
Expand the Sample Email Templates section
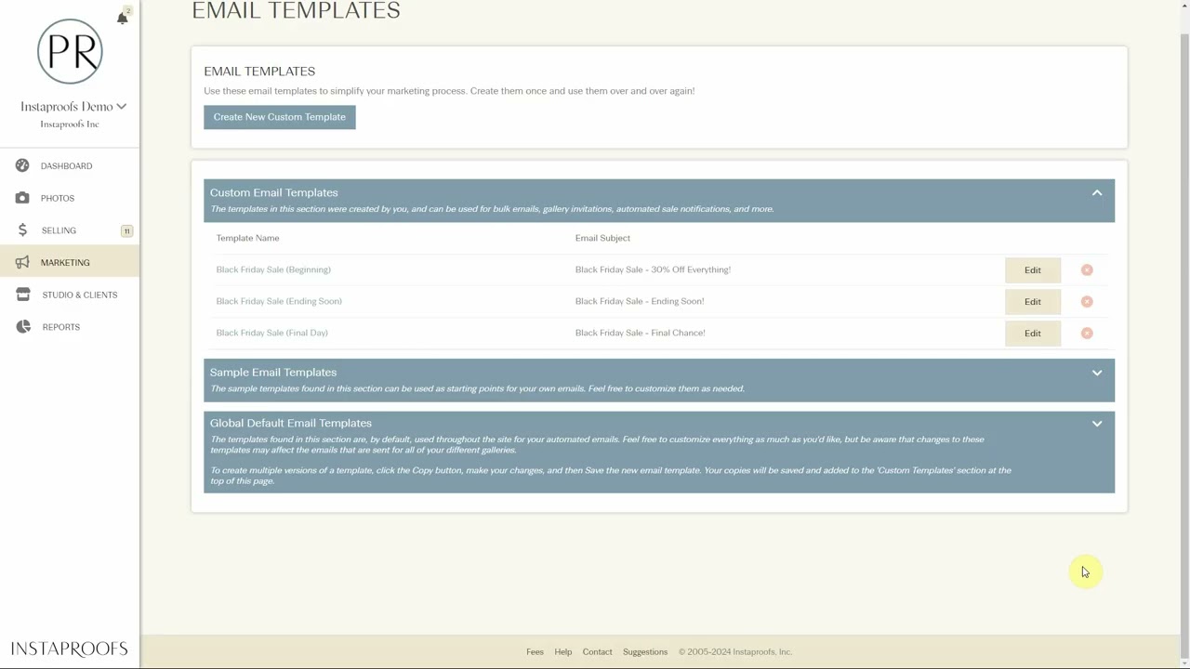coord(1097,373)
